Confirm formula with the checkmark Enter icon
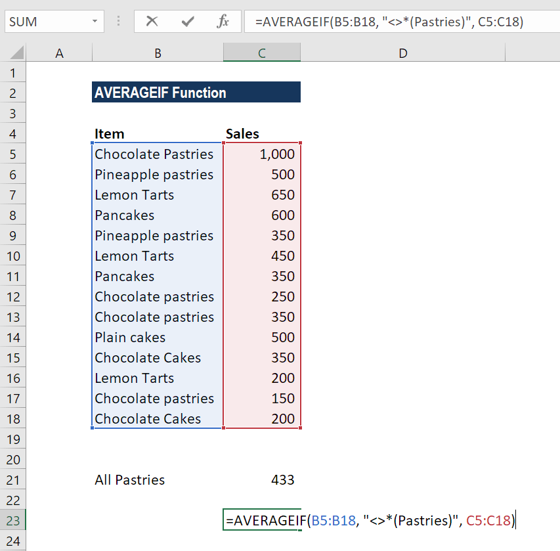Viewport: 560px width, 551px height. (188, 22)
